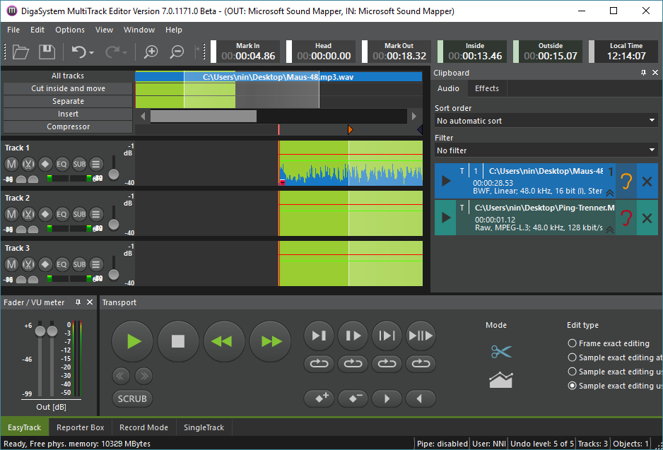Open file with the folder toolbar icon
Screen dimensions: 663x450
click(20, 52)
